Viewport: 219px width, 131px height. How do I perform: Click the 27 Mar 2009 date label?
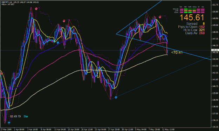click(x=6, y=130)
